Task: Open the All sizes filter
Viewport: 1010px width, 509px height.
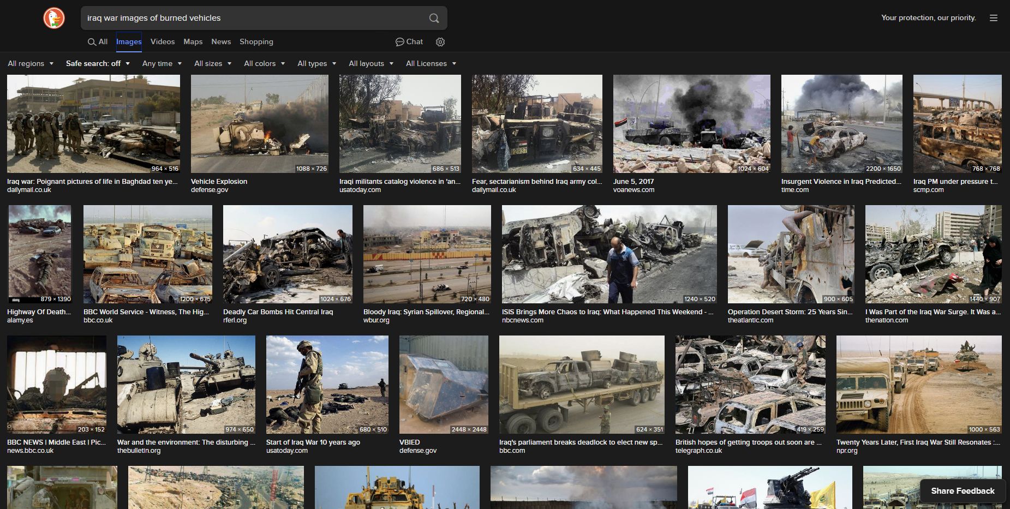Action: pyautogui.click(x=213, y=63)
